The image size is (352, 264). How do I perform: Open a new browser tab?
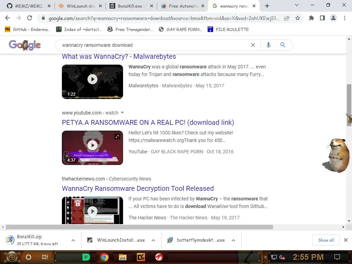point(267,6)
